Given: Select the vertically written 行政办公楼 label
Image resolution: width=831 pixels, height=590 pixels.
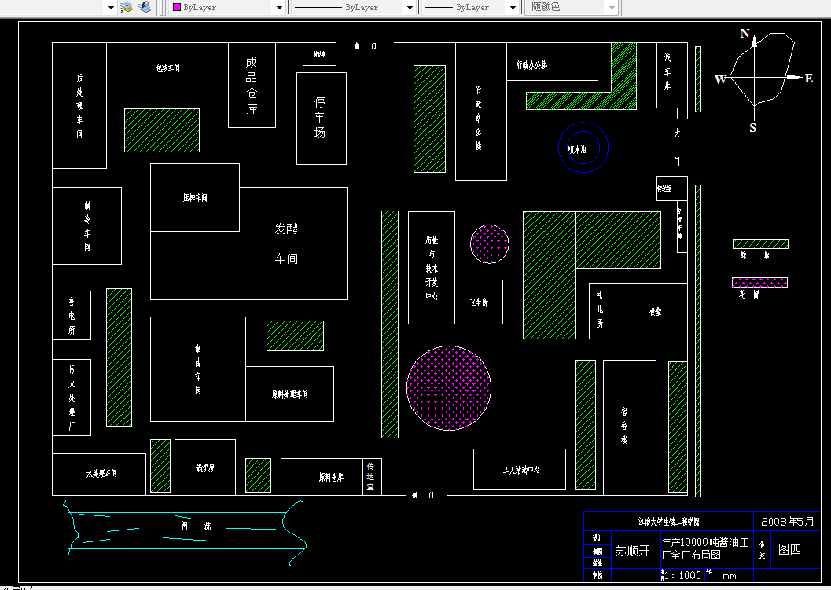Looking at the screenshot, I should (x=478, y=118).
